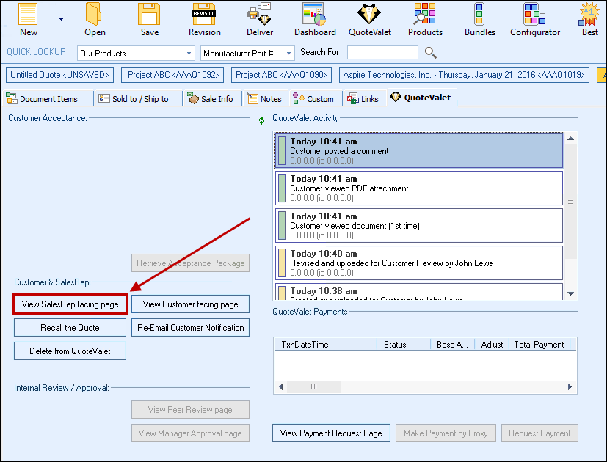Open the Manufacturer Part # dropdown

tap(288, 54)
